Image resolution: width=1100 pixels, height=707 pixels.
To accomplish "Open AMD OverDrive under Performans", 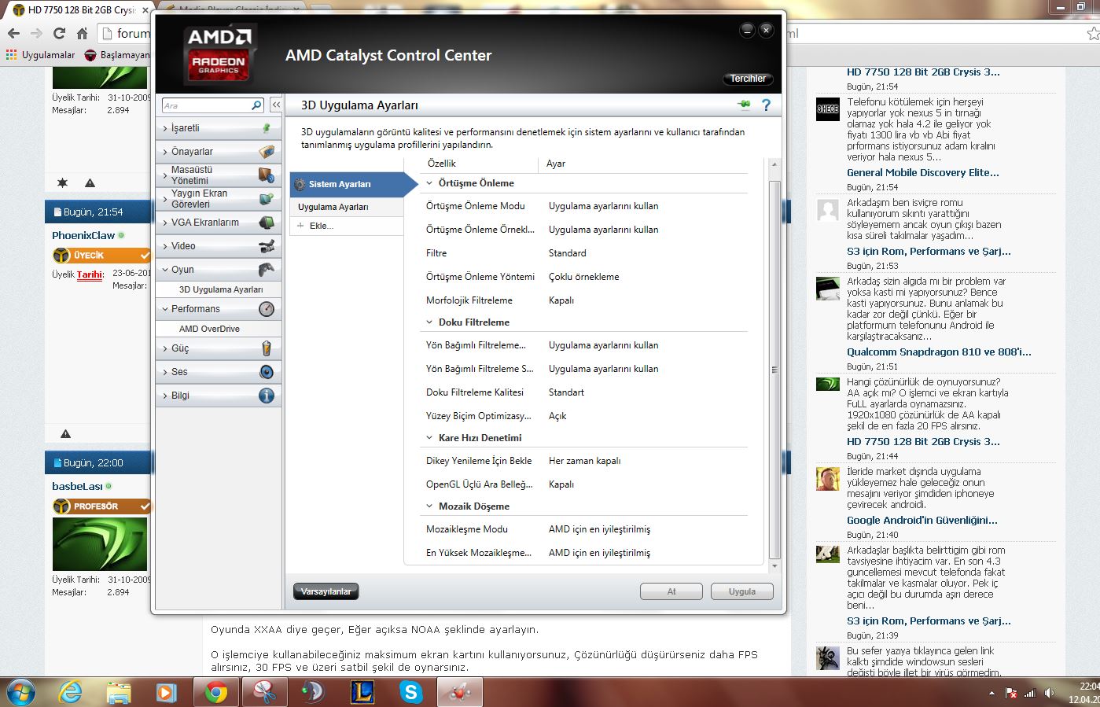I will 209,329.
